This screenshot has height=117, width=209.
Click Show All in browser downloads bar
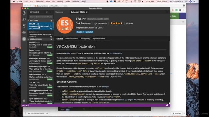pos(176,113)
